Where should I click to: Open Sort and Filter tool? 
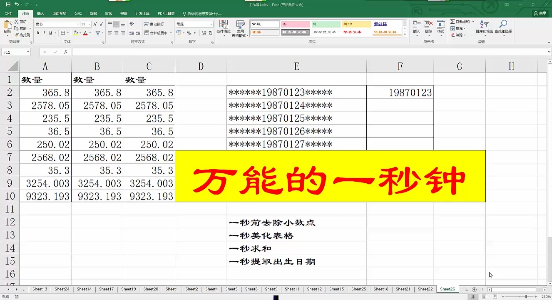point(484,27)
